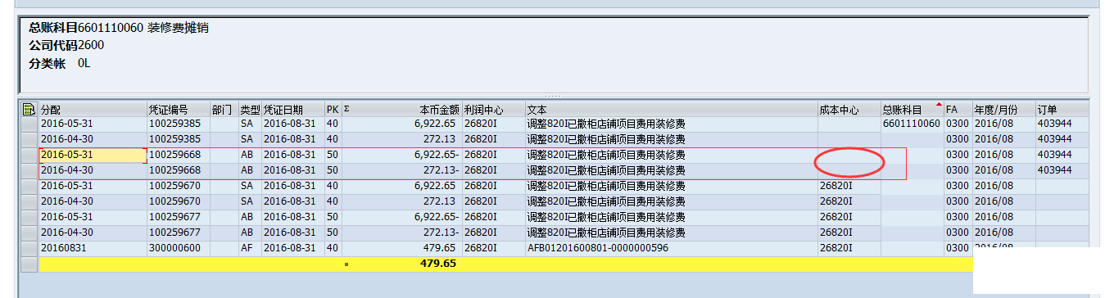Screen dimensions: 1114x298
Task: Select row marker for document 300000600
Action: (29, 248)
